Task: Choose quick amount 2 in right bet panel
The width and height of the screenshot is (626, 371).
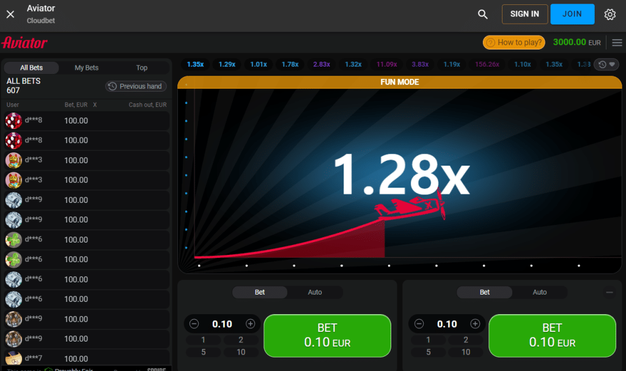Action: [x=465, y=340]
